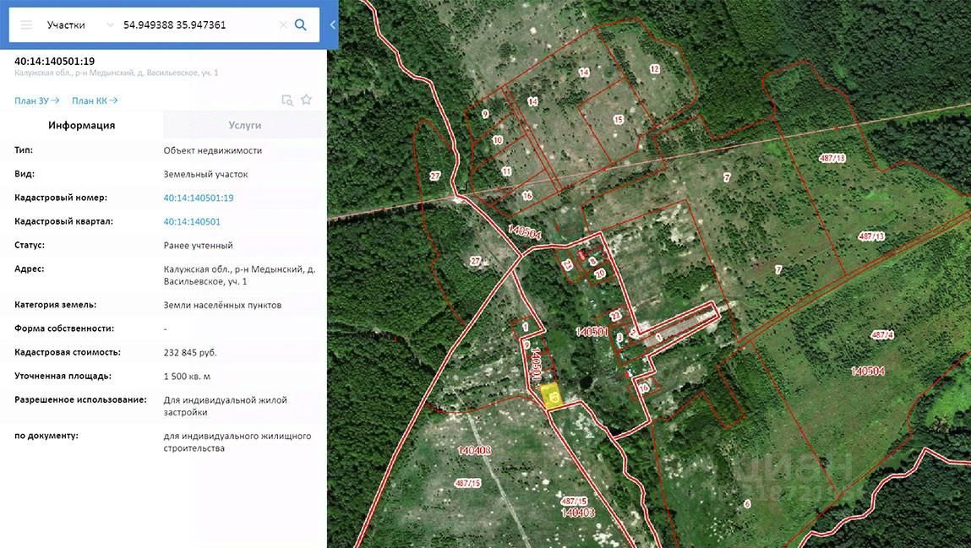Screen dimensions: 971x548
Task: Open the План ЗУ link
Action: [x=36, y=101]
